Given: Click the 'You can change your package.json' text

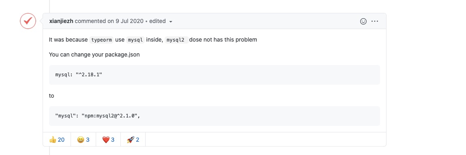Looking at the screenshot, I should [94, 55].
